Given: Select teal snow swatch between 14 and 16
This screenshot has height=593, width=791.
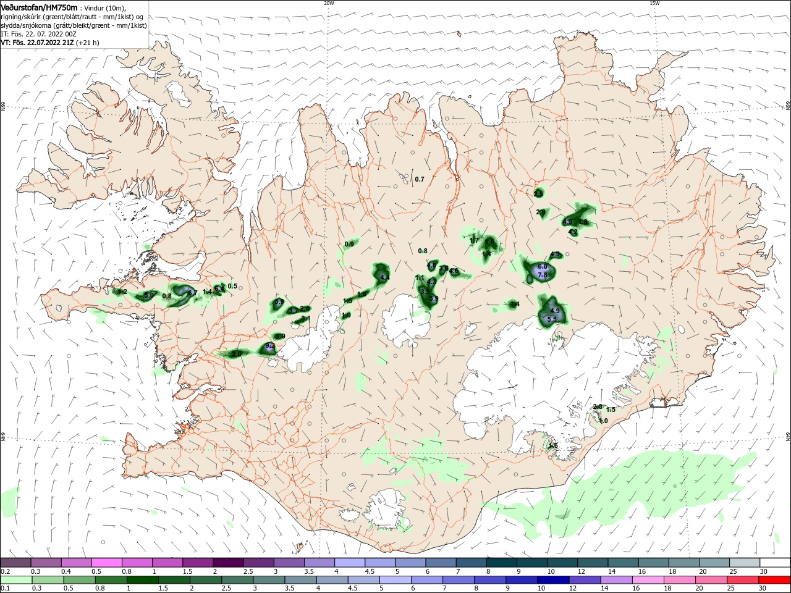Looking at the screenshot, I should 623,563.
